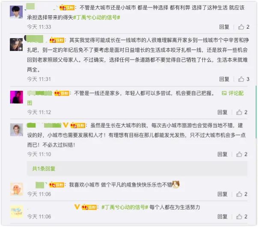
Task: Open first commenter's avatar profile
Action: (16, 12)
